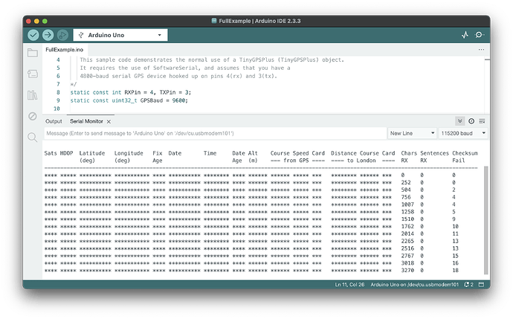513x319 pixels.
Task: Close the Serial Monitor tab
Action: point(109,121)
